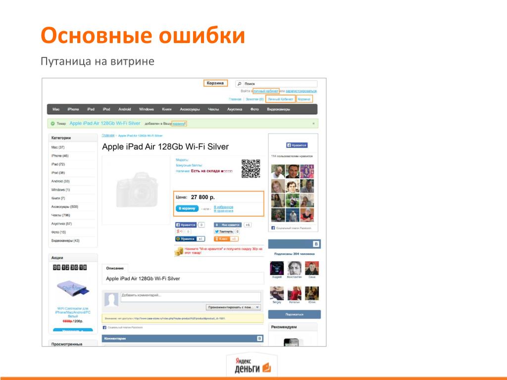Click the В сравнение link
The width and height of the screenshot is (507, 380).
(x=223, y=211)
